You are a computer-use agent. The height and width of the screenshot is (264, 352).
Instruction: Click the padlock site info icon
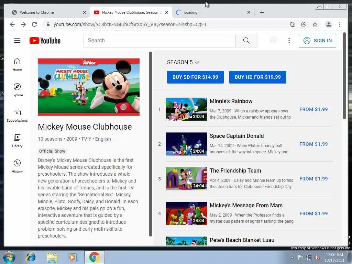[48, 24]
